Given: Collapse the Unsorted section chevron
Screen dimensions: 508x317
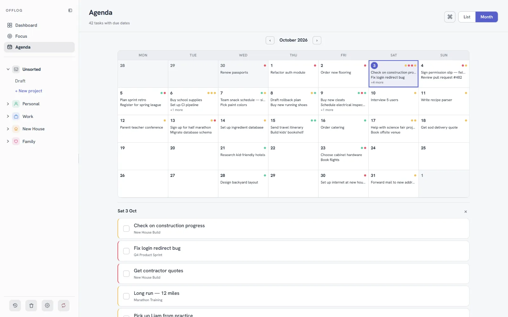Looking at the screenshot, I should click(x=8, y=69).
